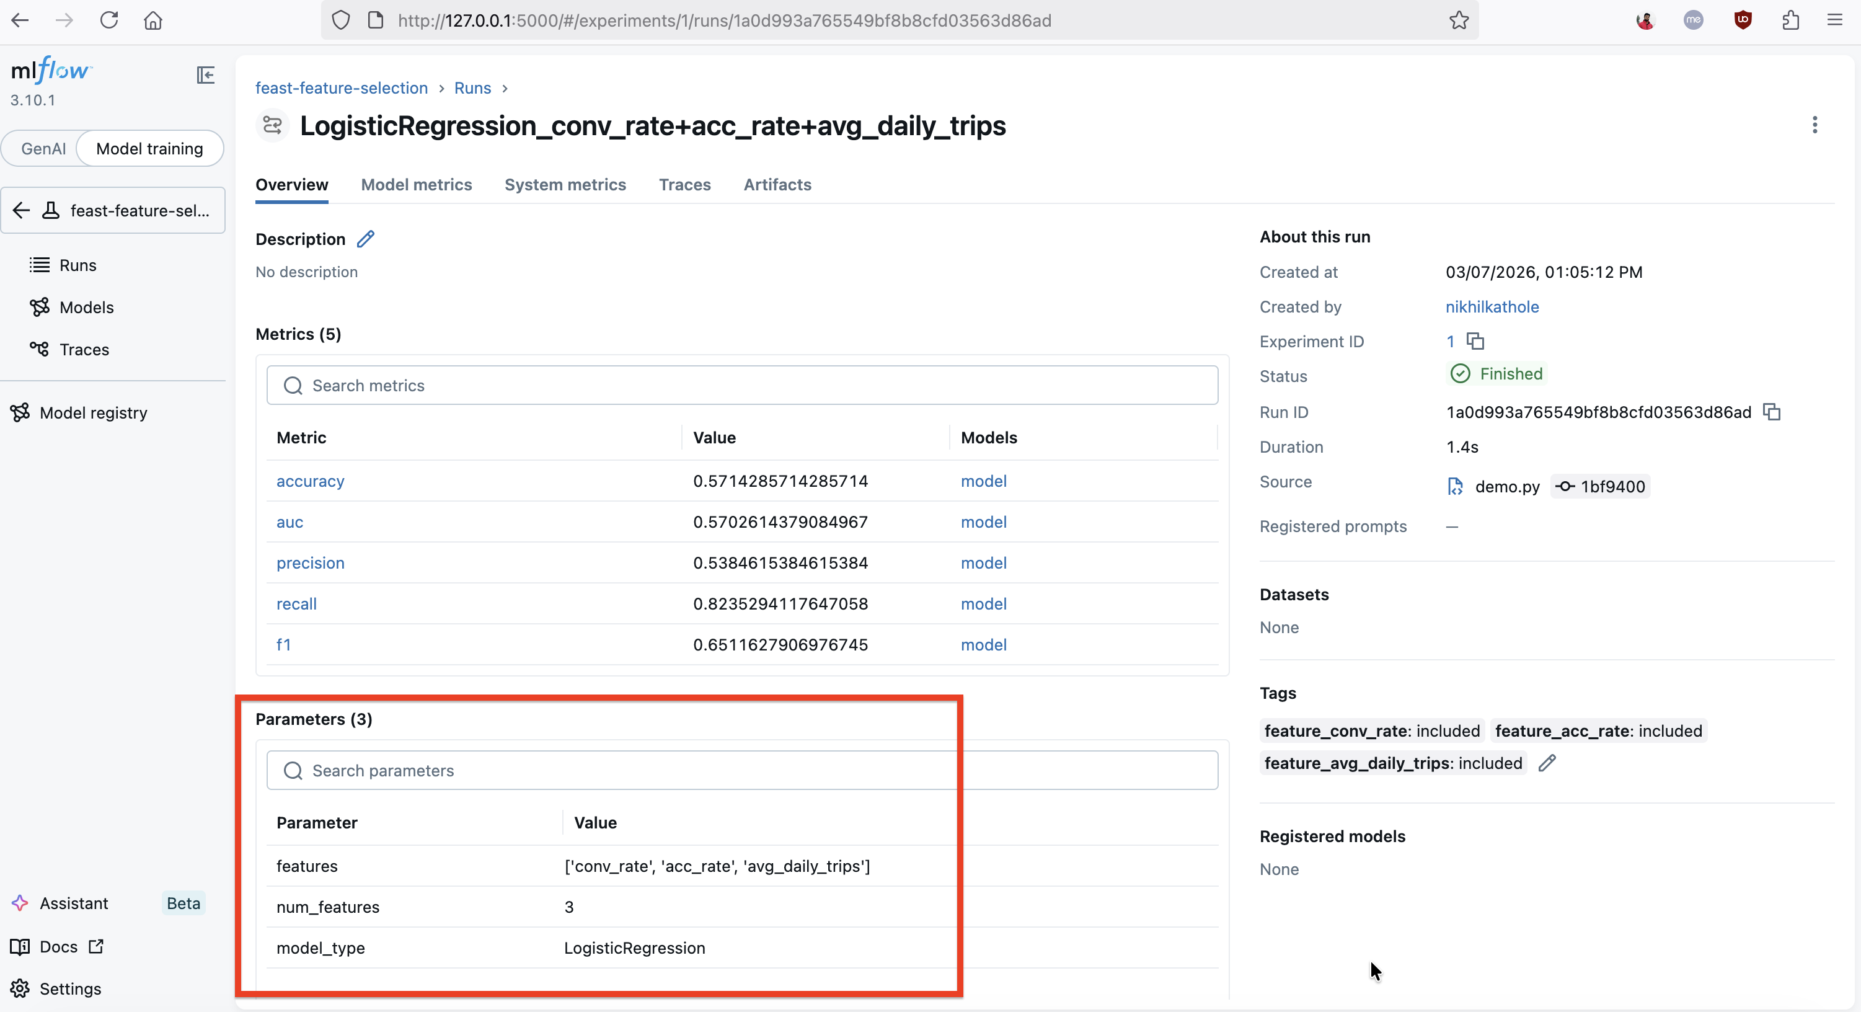Open the Artifacts tab
This screenshot has height=1012, width=1861.
(x=777, y=185)
